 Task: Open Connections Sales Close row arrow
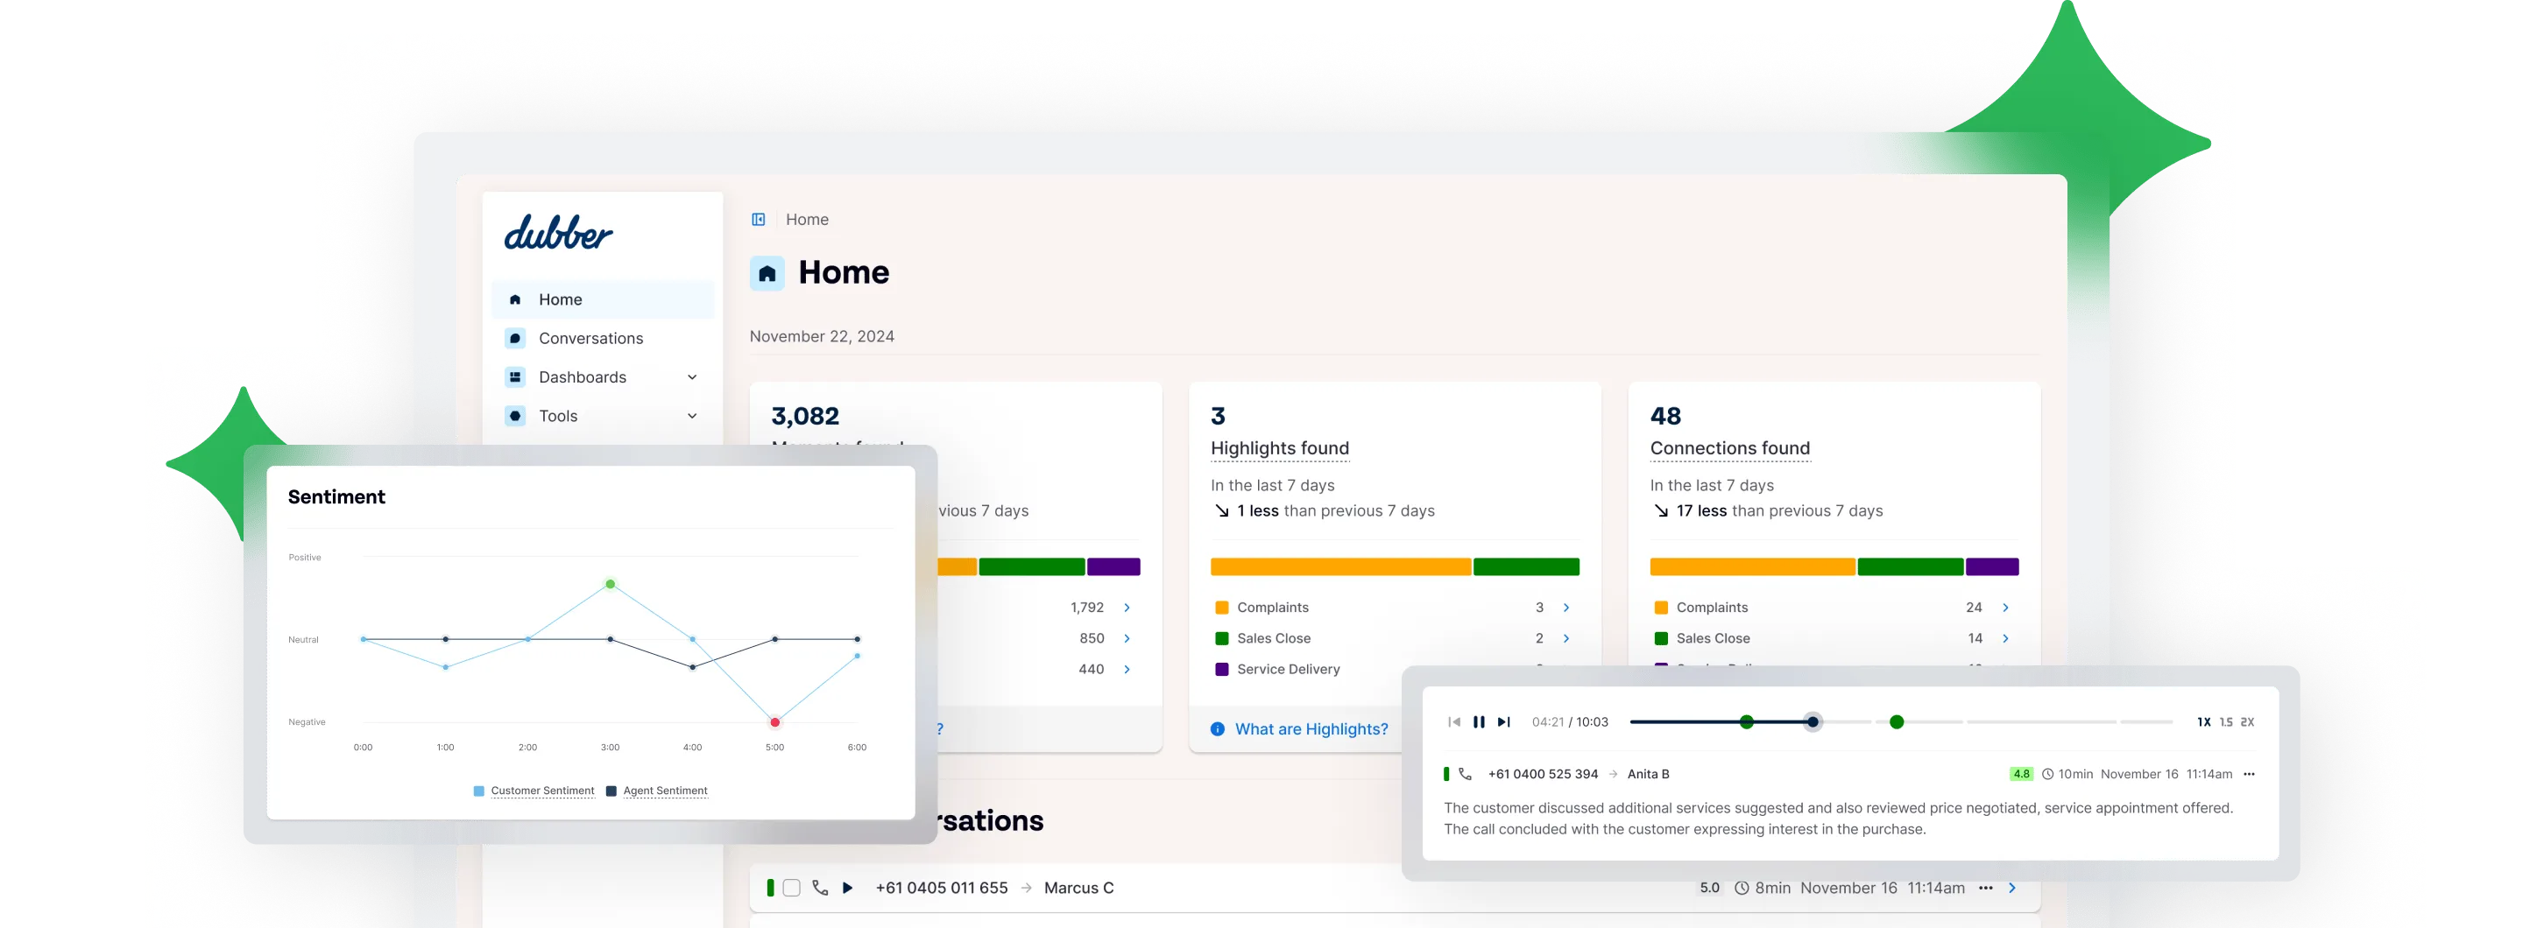[2006, 638]
